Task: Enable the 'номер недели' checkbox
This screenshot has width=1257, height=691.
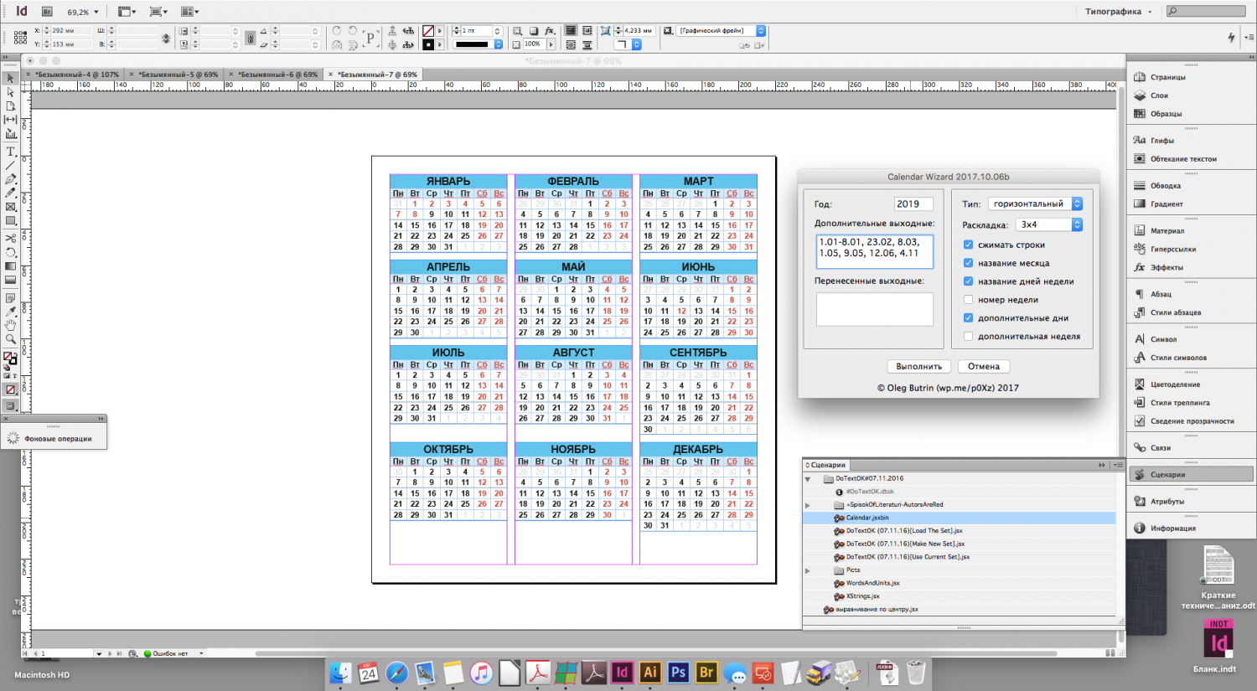Action: (969, 300)
